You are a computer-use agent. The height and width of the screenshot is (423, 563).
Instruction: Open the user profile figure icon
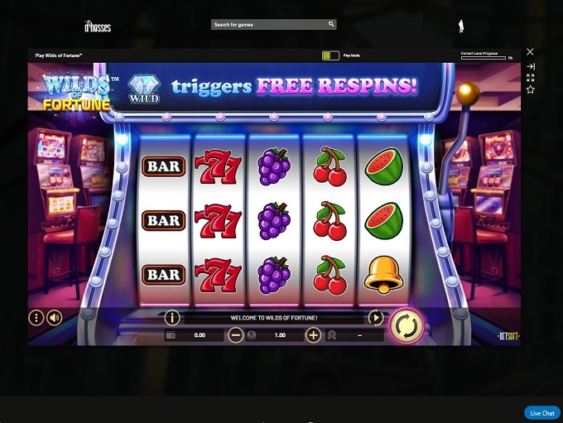(461, 26)
